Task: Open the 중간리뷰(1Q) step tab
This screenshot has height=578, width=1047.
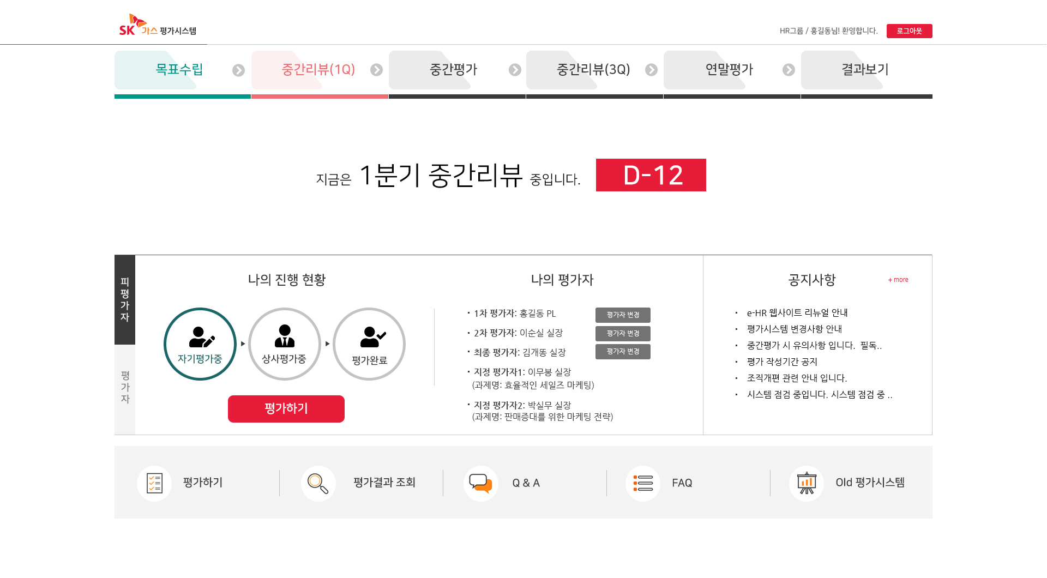Action: pos(318,70)
